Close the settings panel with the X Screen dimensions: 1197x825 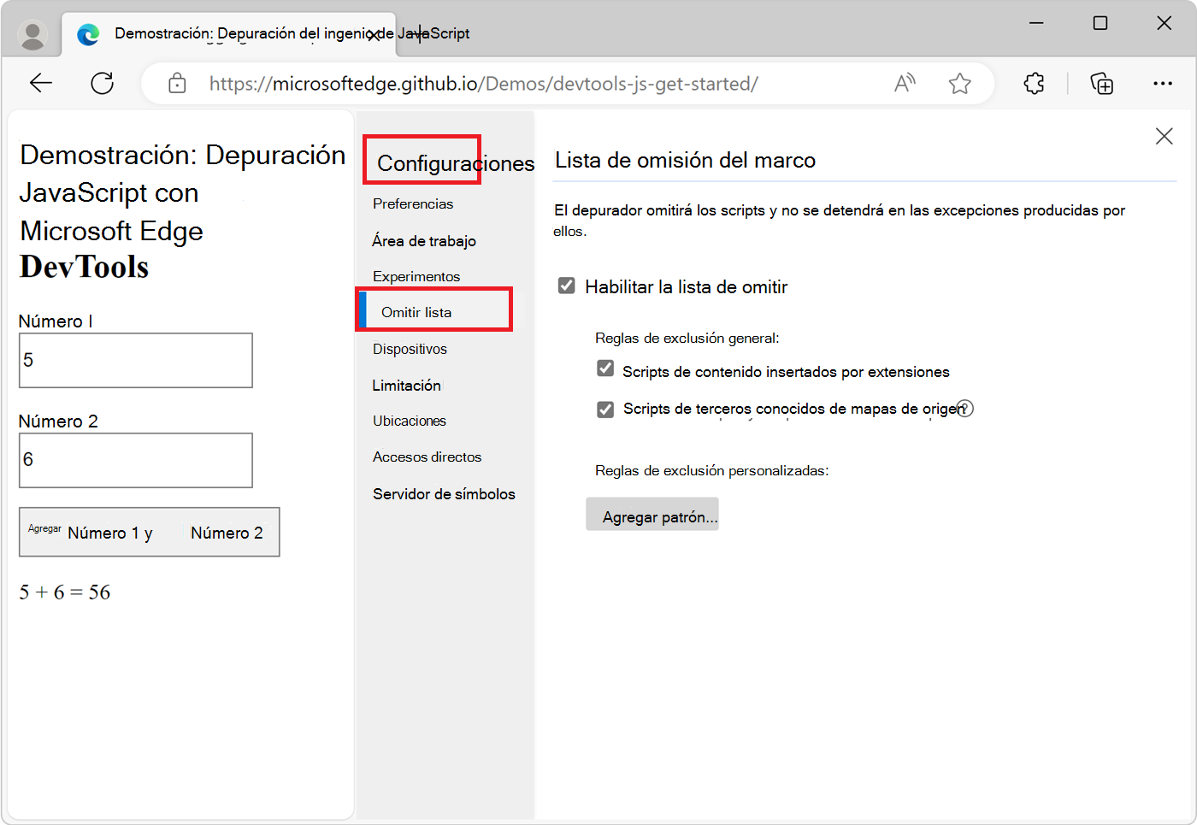[1164, 135]
